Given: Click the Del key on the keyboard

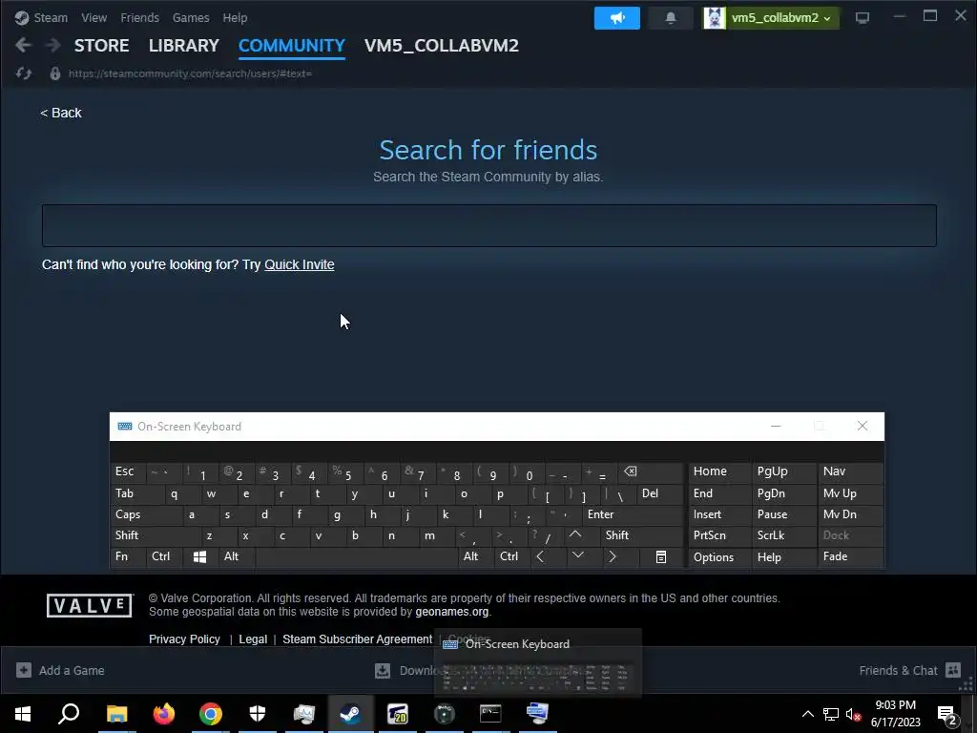Looking at the screenshot, I should (660, 493).
